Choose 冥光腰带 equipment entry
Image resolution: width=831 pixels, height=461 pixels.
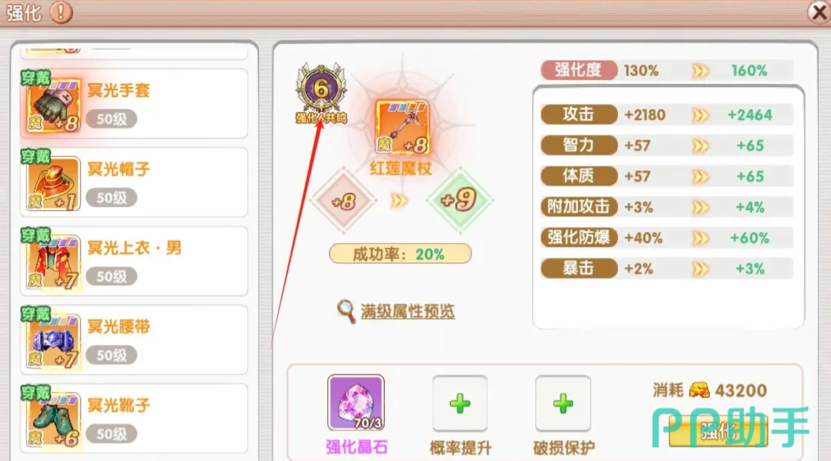point(134,340)
